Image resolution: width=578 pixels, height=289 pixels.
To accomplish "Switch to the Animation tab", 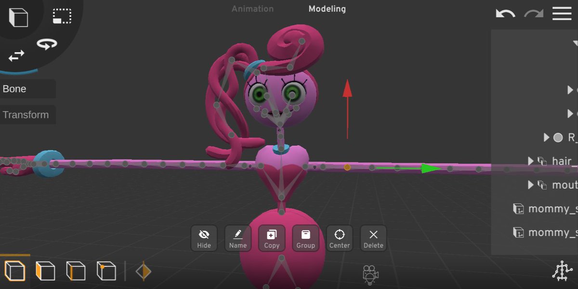I will [x=252, y=9].
